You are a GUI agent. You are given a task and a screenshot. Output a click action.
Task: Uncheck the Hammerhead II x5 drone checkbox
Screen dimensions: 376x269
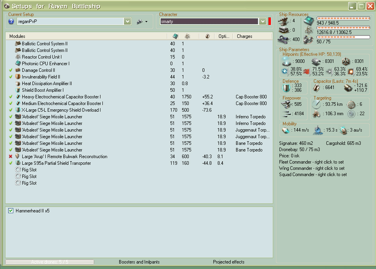11,211
